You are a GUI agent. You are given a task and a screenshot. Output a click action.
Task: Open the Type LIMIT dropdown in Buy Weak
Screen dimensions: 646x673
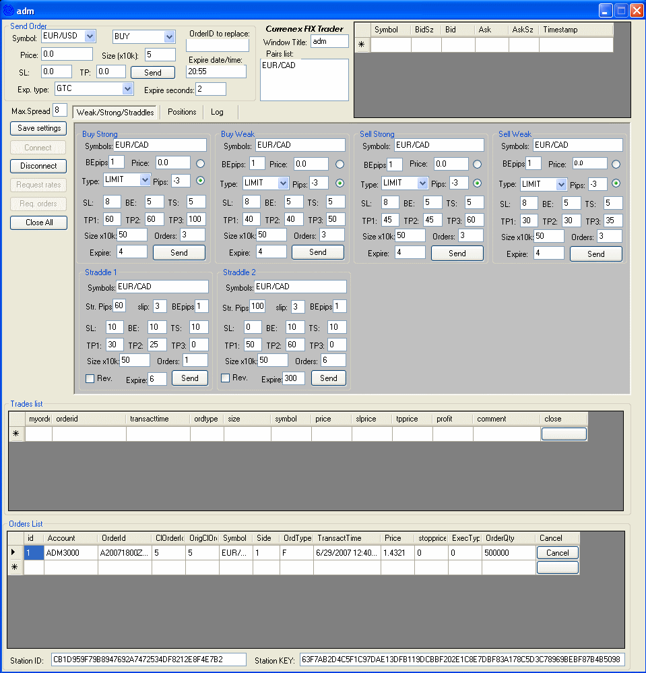click(283, 183)
